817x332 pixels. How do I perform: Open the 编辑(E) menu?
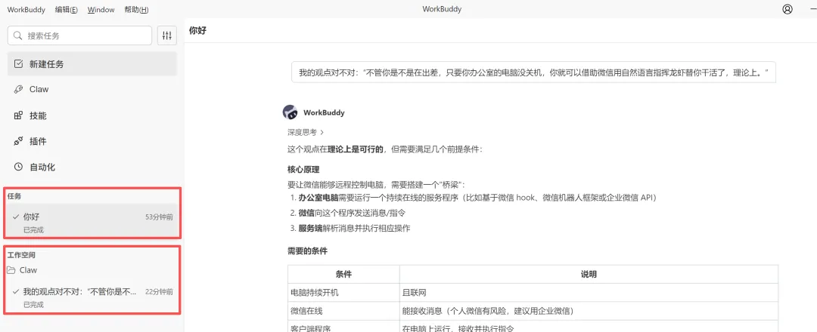click(66, 9)
